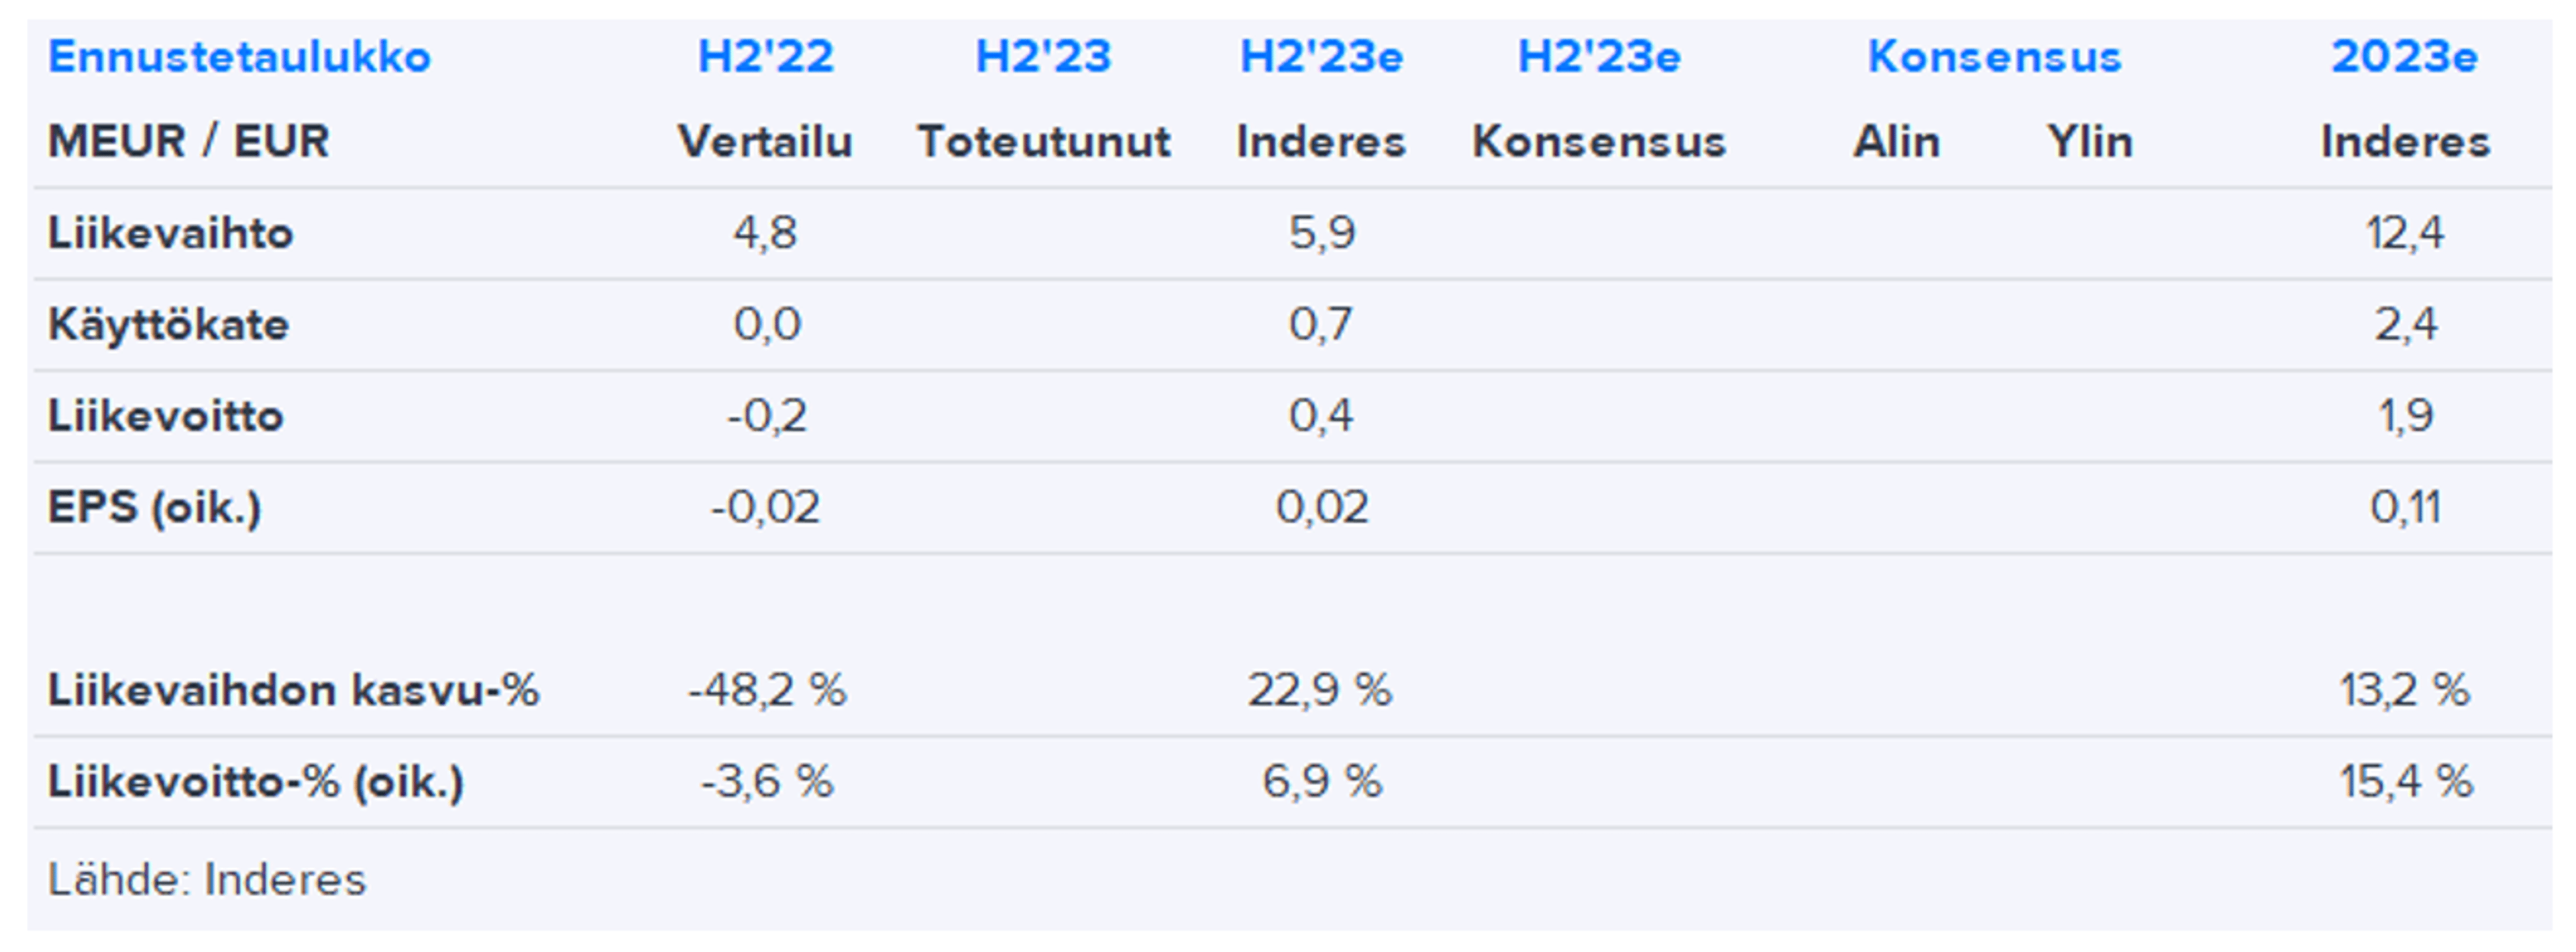The width and height of the screenshot is (2576, 952).
Task: Select the Konsensus Alin subheader
Action: point(1896,141)
